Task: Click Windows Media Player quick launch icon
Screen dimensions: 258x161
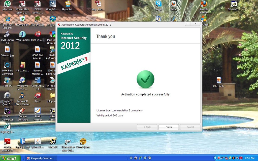Action: (150, 158)
